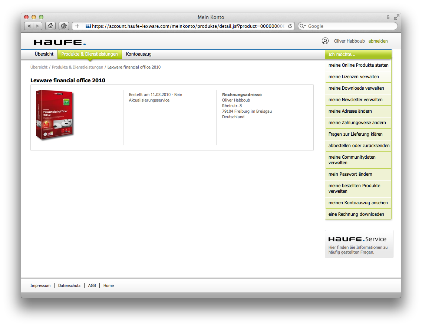Add bookmark with the plus button
The image size is (422, 327).
[77, 26]
